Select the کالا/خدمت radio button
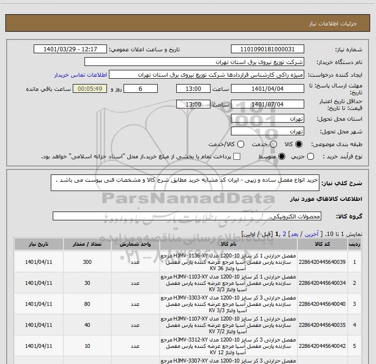 click(241, 144)
